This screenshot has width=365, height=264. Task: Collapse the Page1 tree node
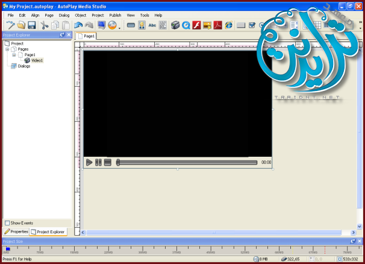click(14, 55)
